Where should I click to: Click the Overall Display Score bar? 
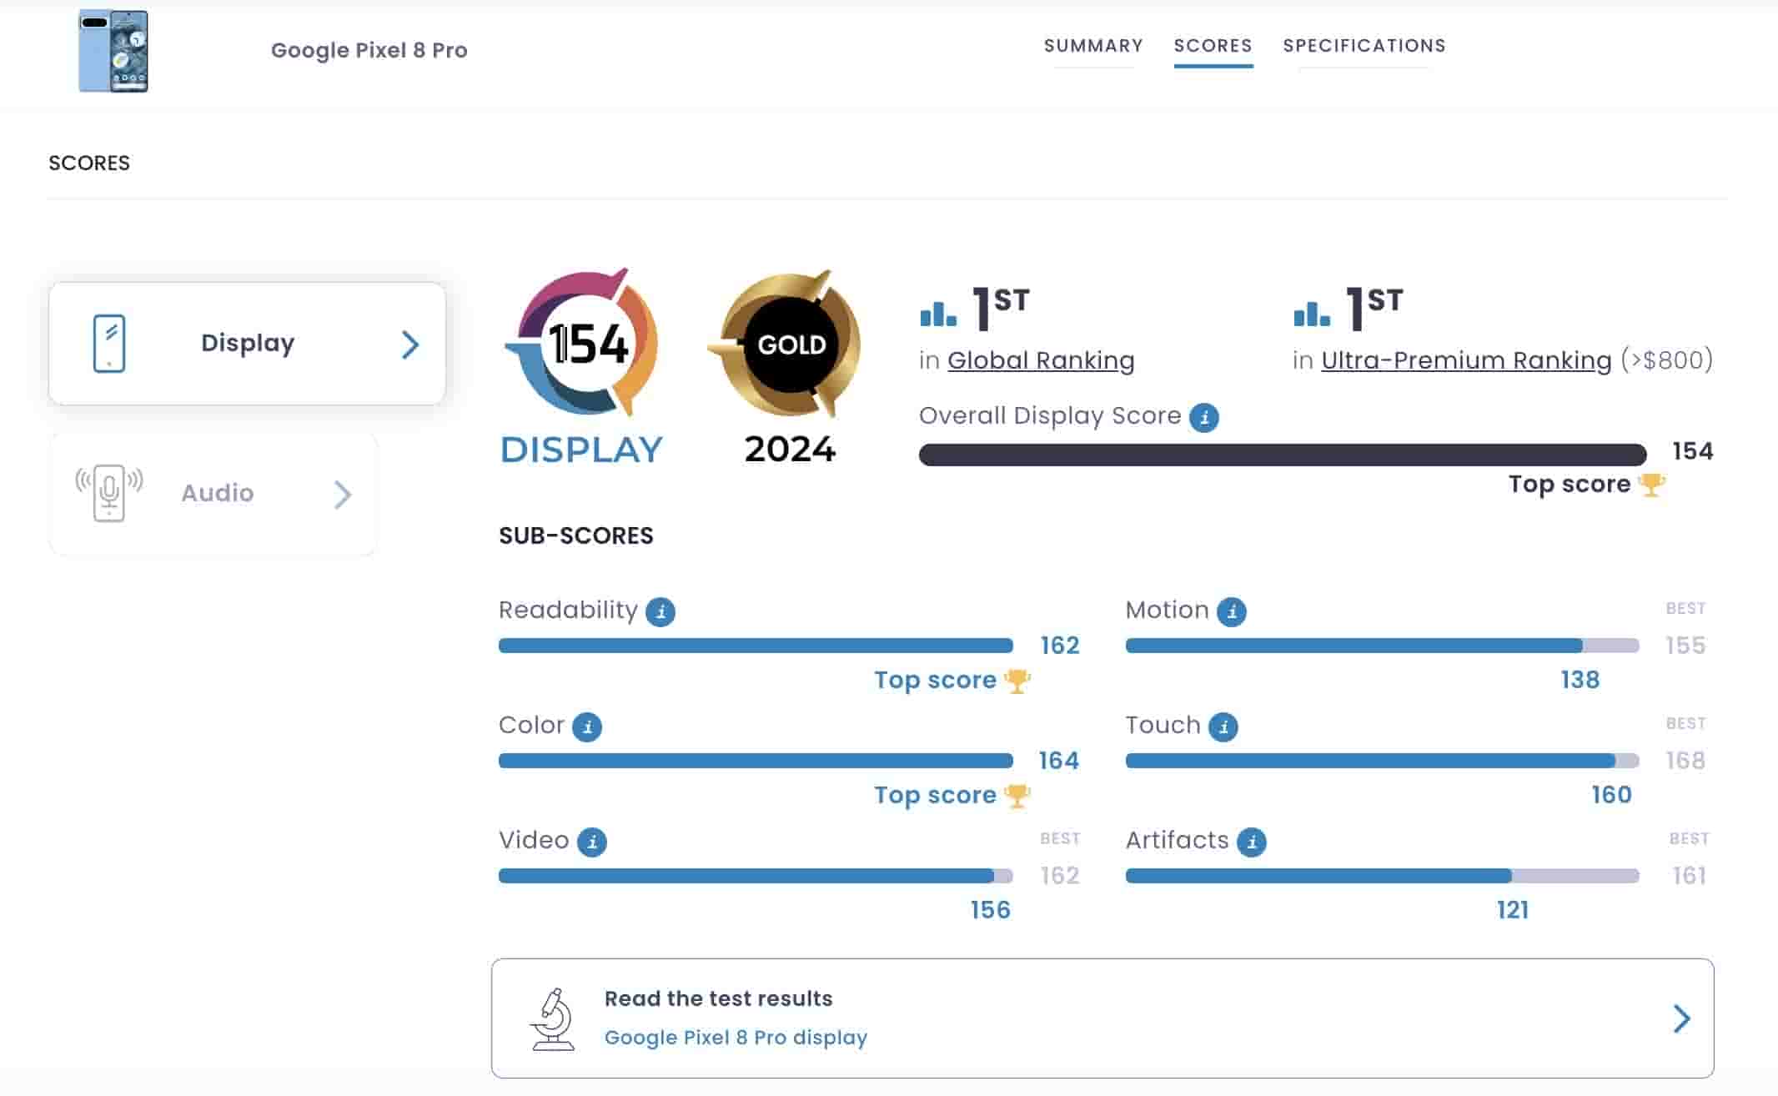1282,455
